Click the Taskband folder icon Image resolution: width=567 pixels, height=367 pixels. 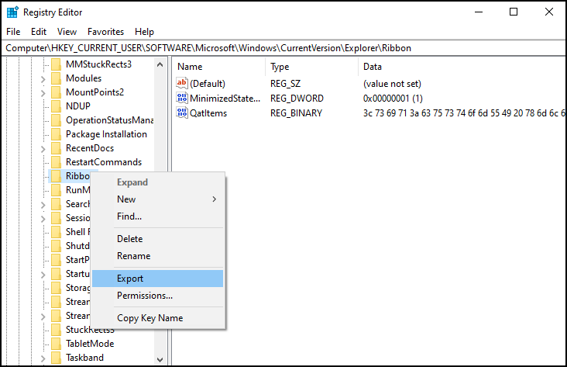tap(56, 358)
